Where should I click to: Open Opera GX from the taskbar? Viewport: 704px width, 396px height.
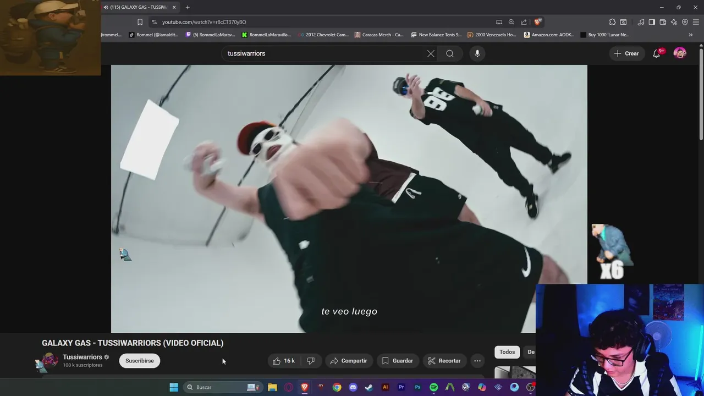pos(289,387)
